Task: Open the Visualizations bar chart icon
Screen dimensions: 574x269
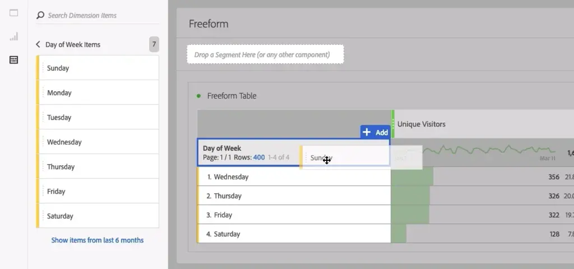Action: [14, 36]
